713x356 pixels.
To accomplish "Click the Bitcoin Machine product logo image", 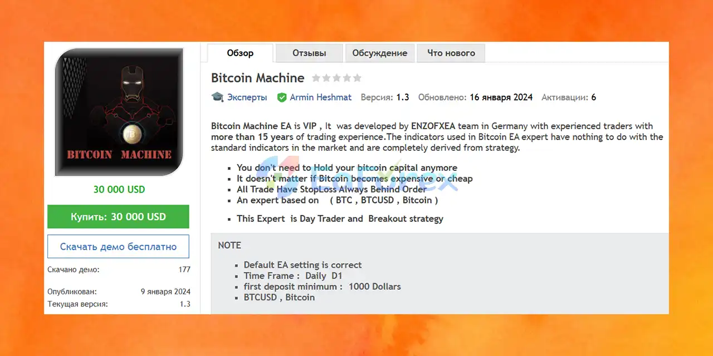I will pos(119,112).
